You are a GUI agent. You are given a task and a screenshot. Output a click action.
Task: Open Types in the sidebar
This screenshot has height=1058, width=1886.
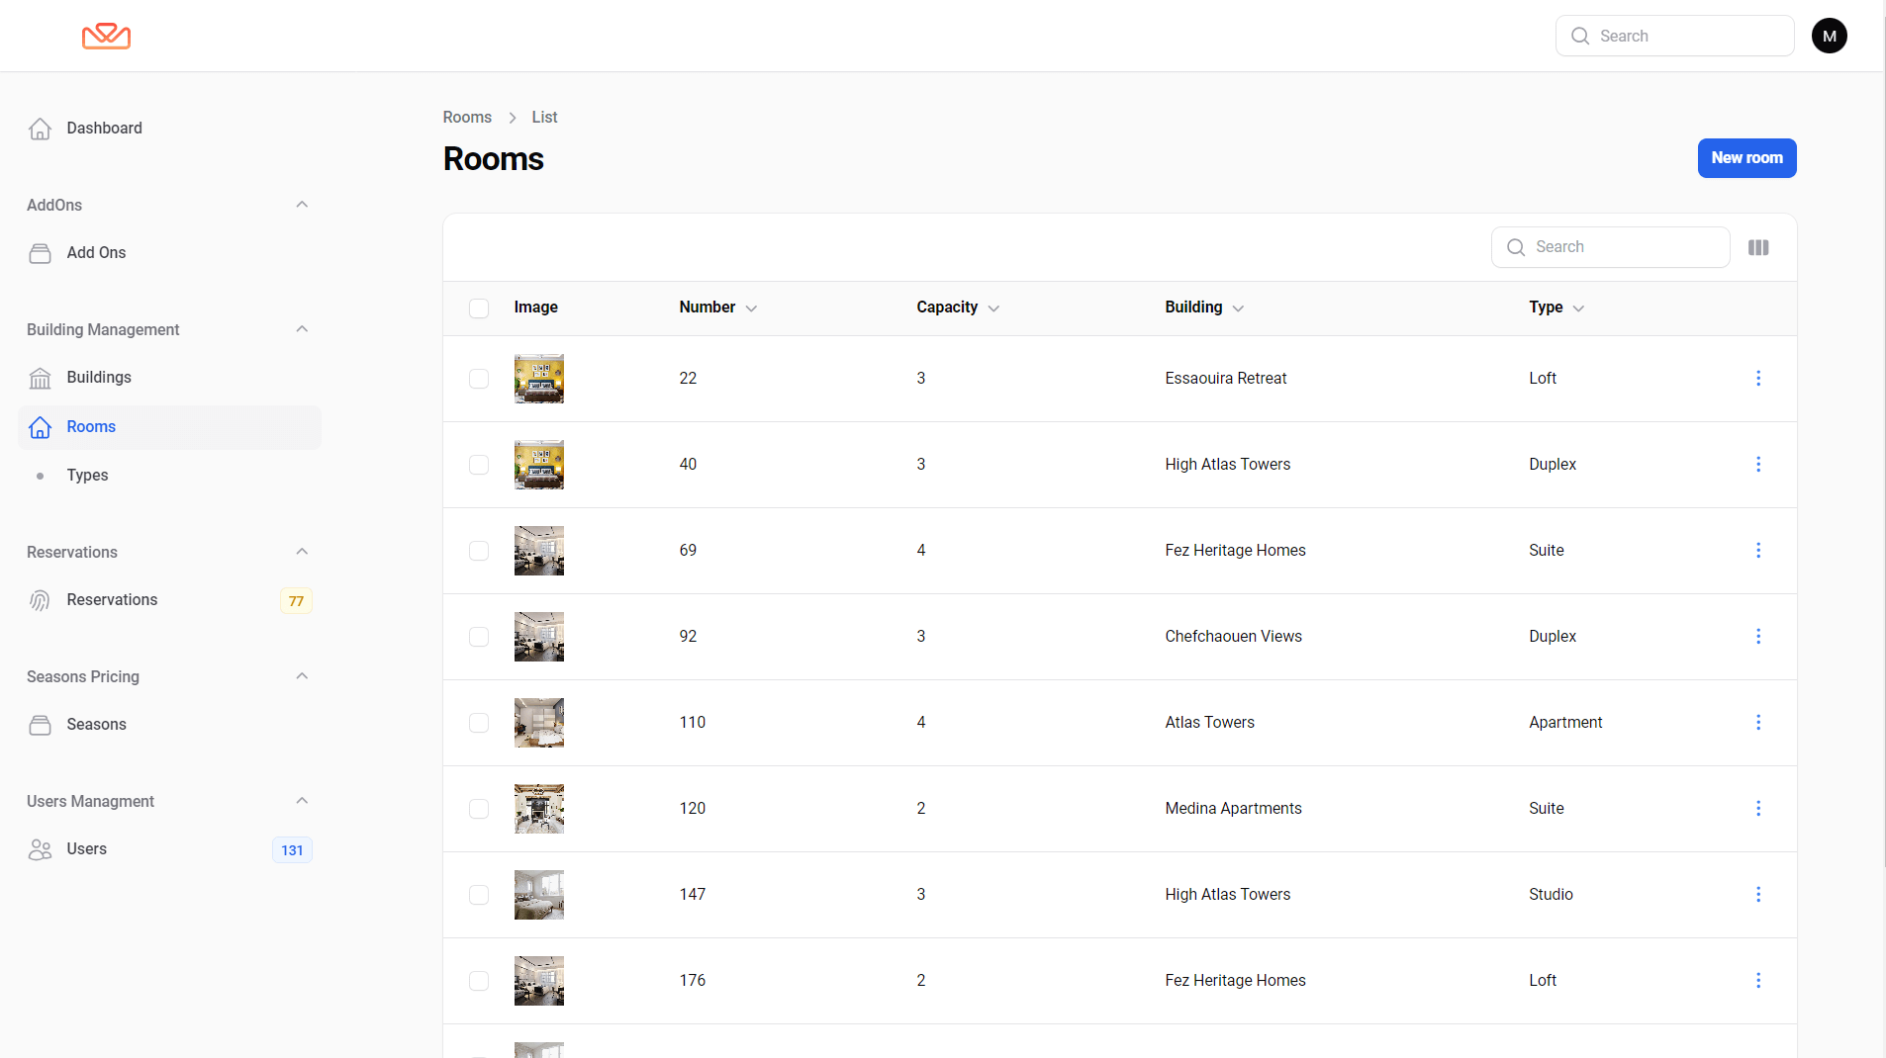[x=87, y=476]
